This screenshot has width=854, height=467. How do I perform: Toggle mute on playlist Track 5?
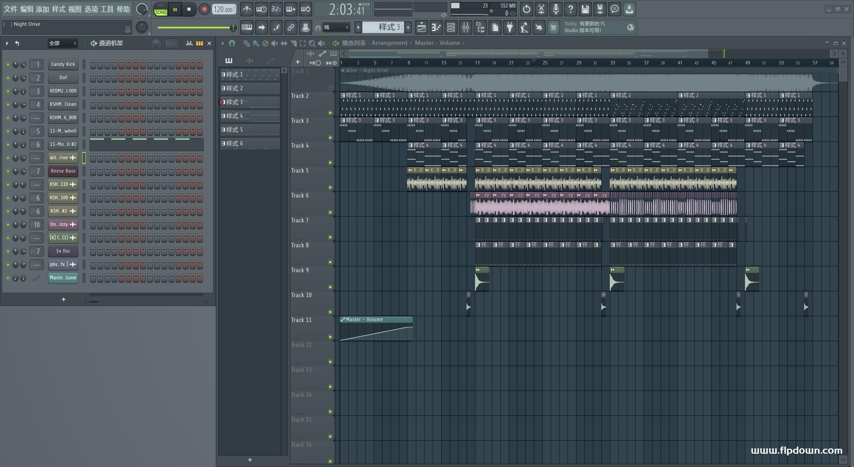pos(330,188)
